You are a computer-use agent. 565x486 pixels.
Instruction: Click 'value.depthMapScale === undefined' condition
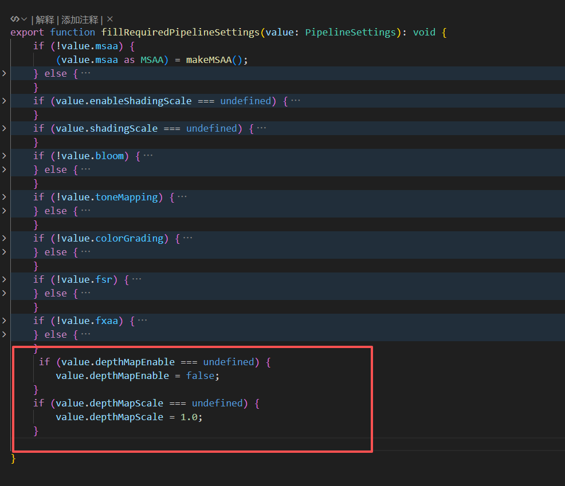(149, 403)
